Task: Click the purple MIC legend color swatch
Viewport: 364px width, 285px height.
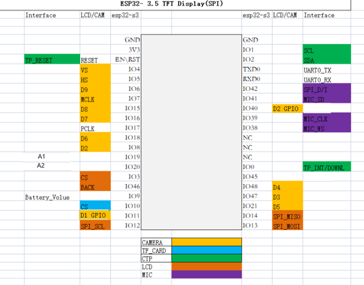Action: pos(206,274)
